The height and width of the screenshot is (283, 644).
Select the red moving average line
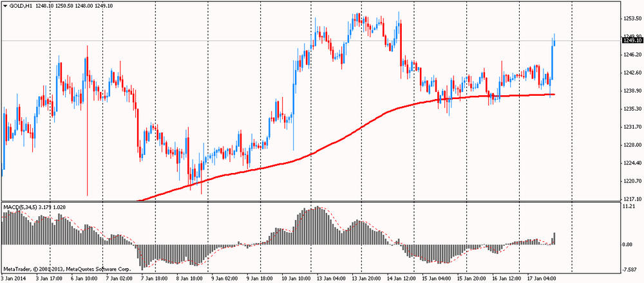(345, 138)
